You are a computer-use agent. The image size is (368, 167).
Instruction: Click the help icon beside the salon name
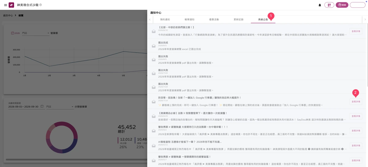pyautogui.click(x=40, y=5)
